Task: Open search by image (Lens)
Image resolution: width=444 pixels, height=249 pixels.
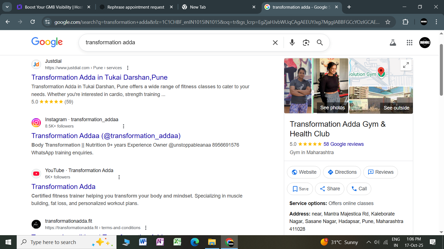Action: [306, 42]
